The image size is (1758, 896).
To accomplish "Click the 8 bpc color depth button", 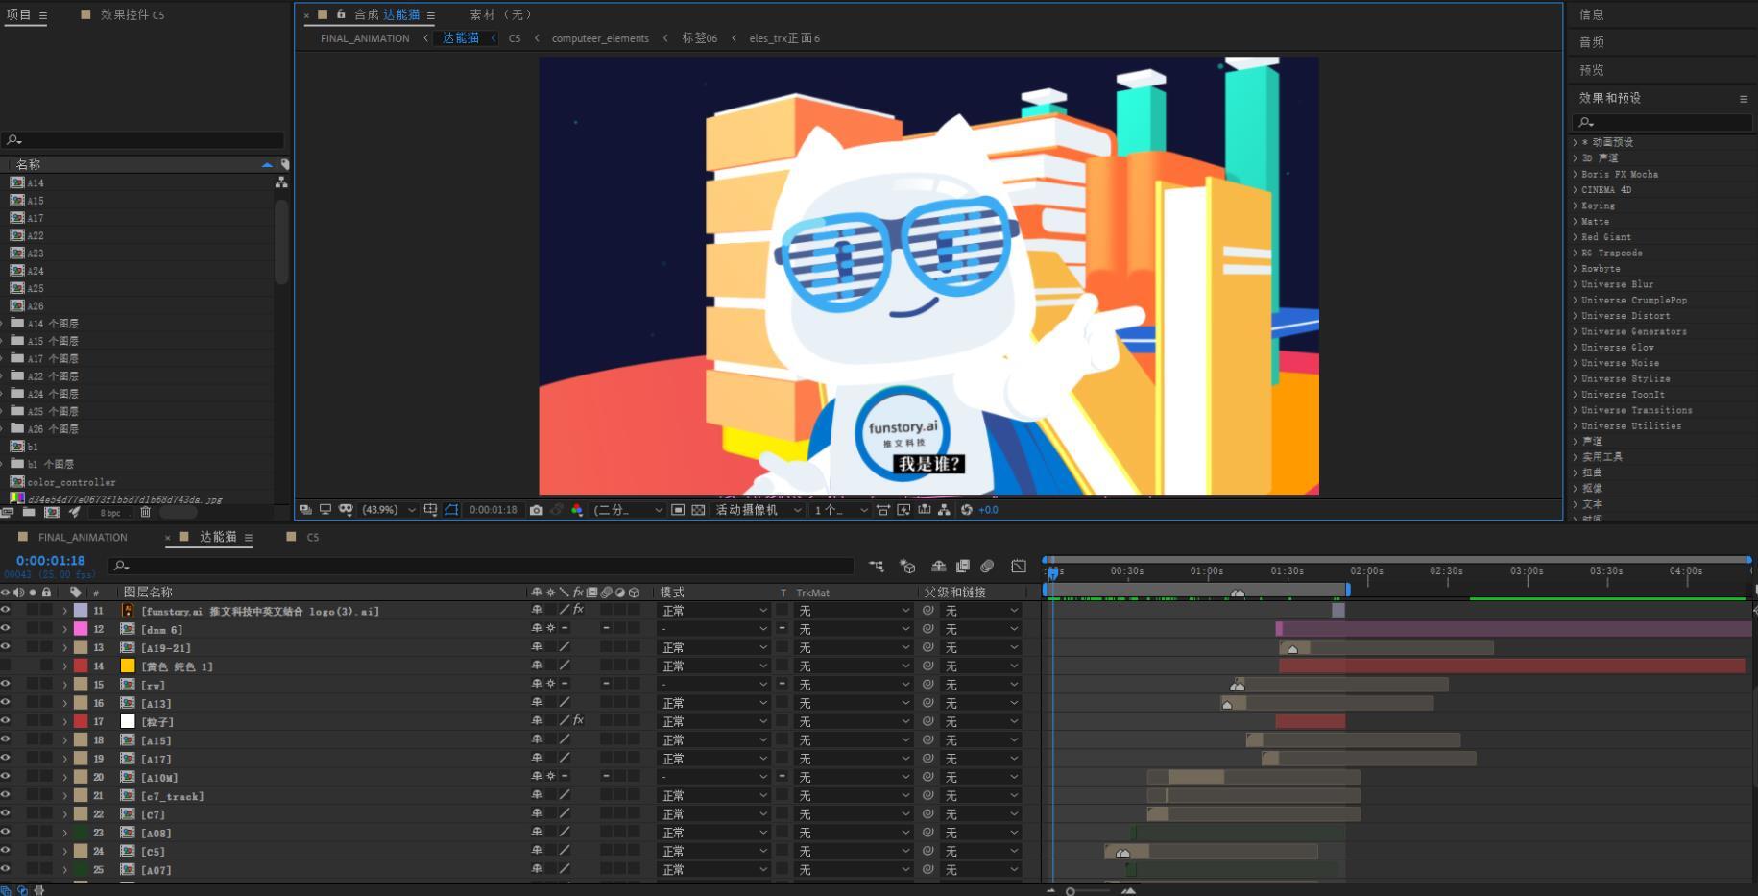I will [x=110, y=513].
